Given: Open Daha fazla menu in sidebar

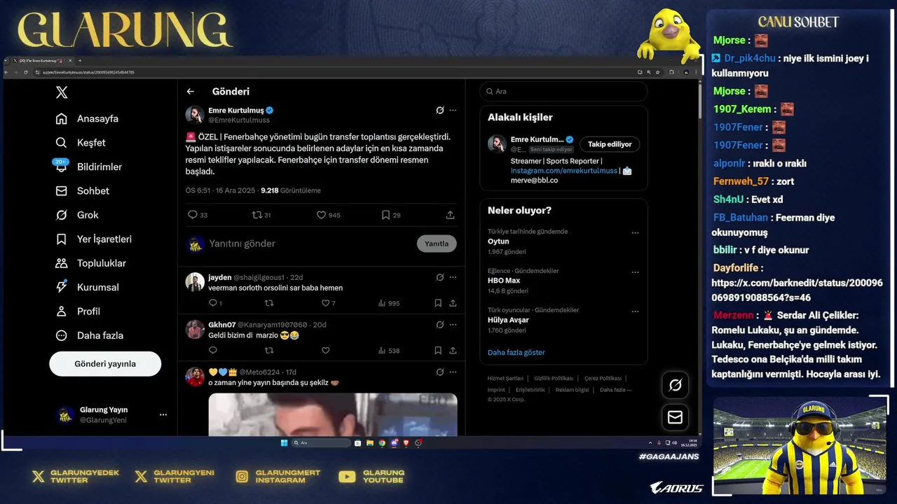Looking at the screenshot, I should 90,335.
